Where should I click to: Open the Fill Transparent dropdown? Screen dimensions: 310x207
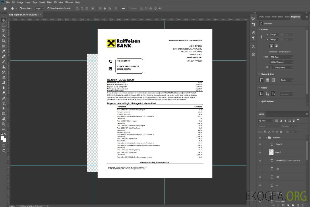(283, 68)
